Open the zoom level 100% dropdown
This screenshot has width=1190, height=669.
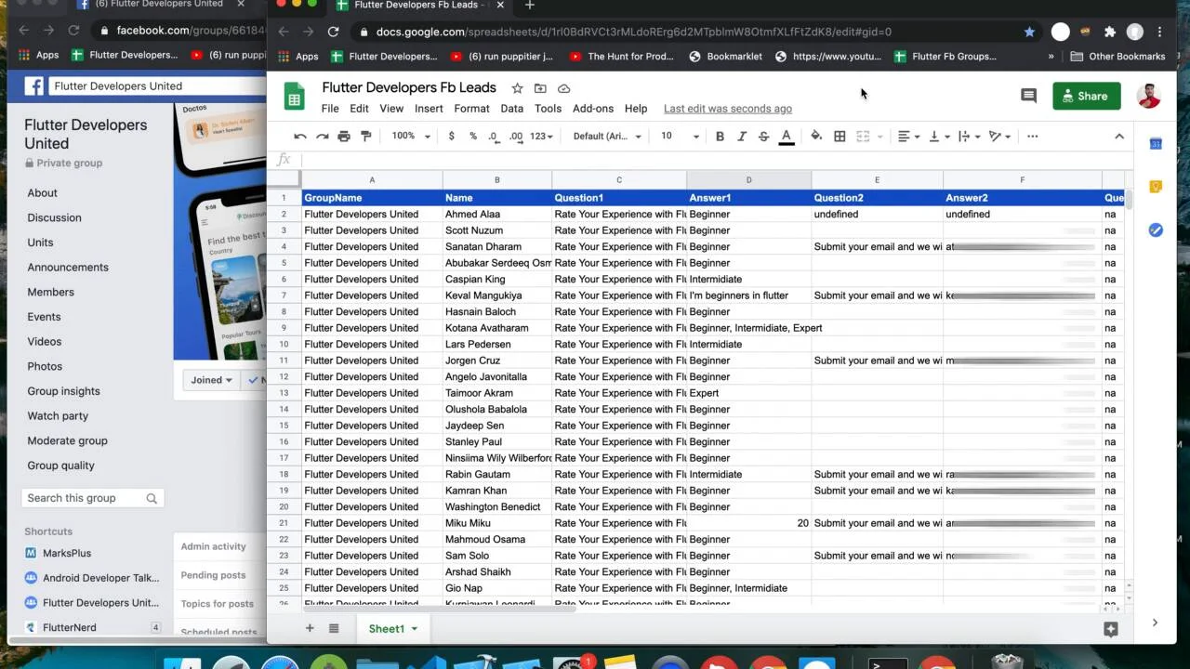411,137
